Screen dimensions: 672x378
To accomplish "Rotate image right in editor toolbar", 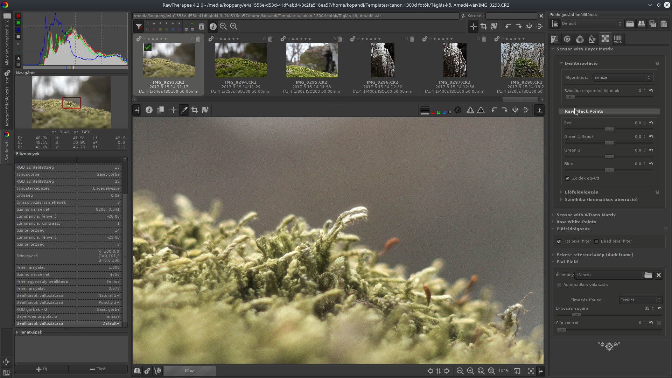I will click(504, 110).
